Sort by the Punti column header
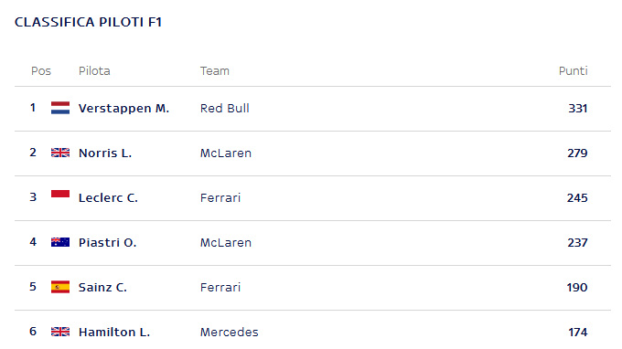Image resolution: width=622 pixels, height=349 pixels. [x=573, y=71]
